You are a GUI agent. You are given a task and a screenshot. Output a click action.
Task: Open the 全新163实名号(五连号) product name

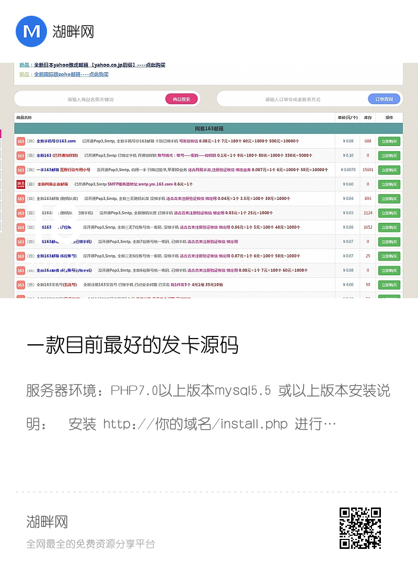pos(56,285)
